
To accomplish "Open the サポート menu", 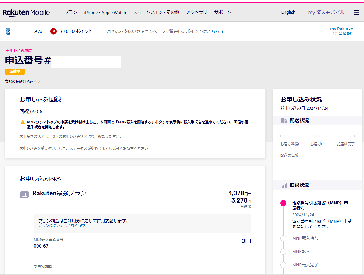I will coord(223,12).
